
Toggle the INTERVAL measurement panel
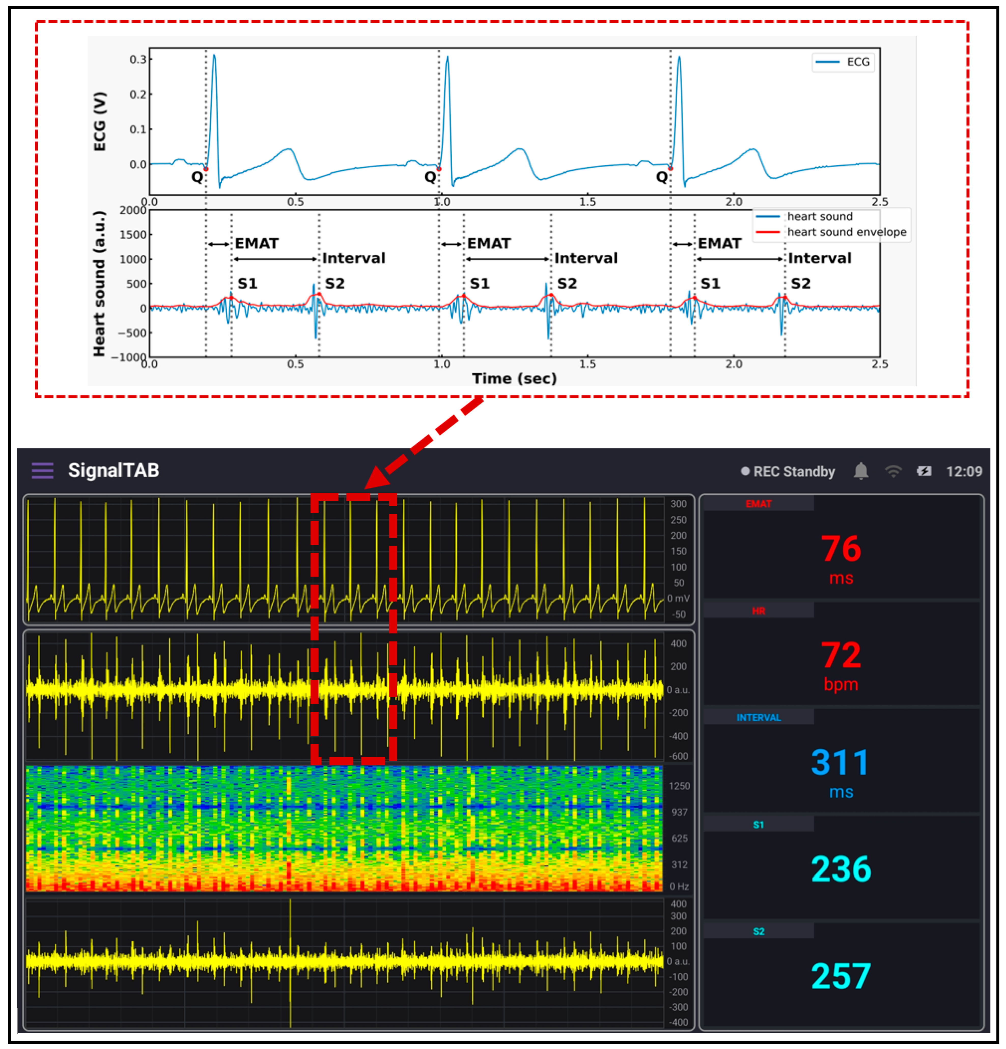(x=759, y=718)
